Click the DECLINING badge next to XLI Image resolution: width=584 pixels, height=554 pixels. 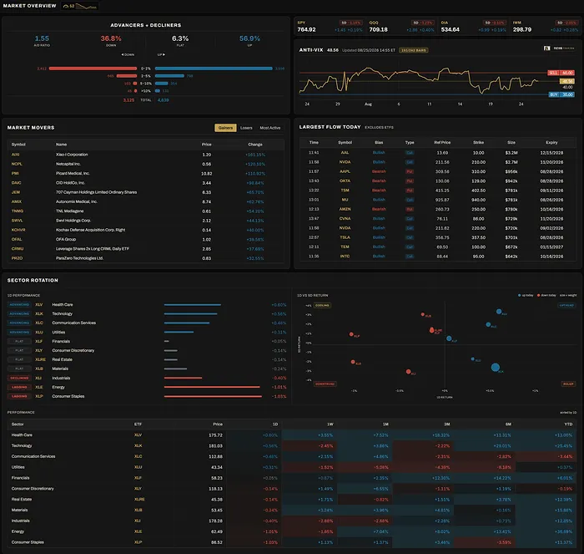(19, 378)
